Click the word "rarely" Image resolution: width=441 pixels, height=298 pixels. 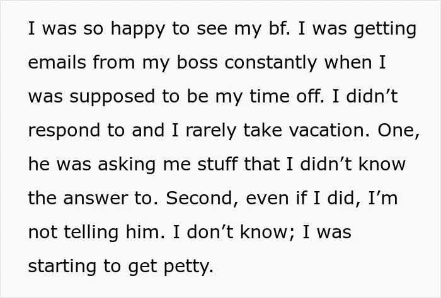(210, 131)
